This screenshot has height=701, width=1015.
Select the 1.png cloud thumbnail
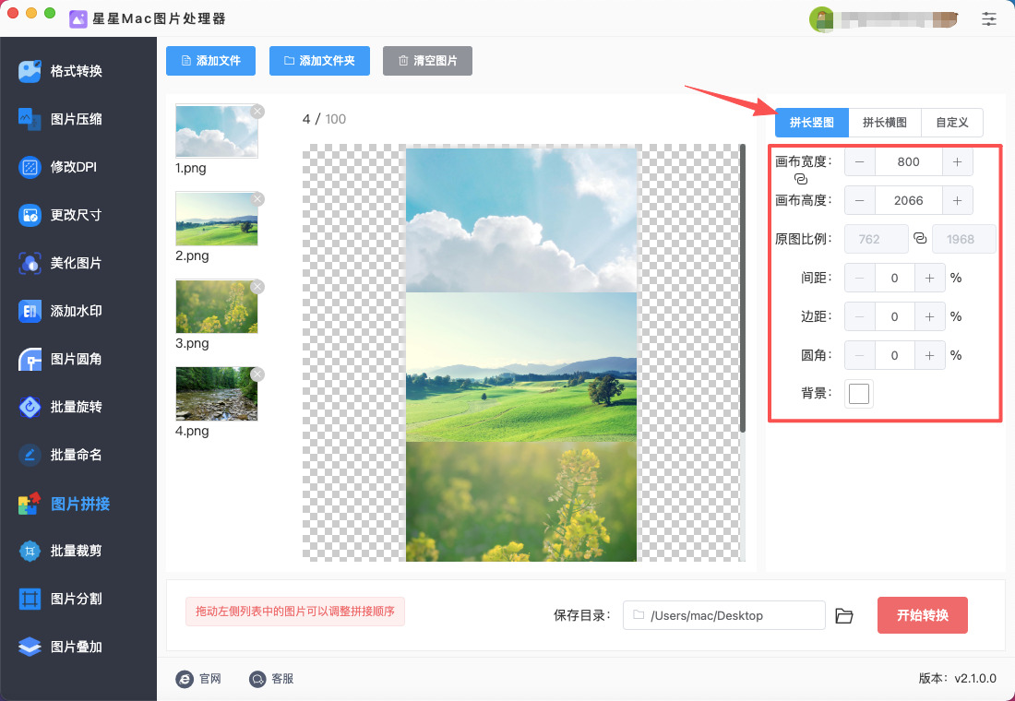(x=216, y=131)
